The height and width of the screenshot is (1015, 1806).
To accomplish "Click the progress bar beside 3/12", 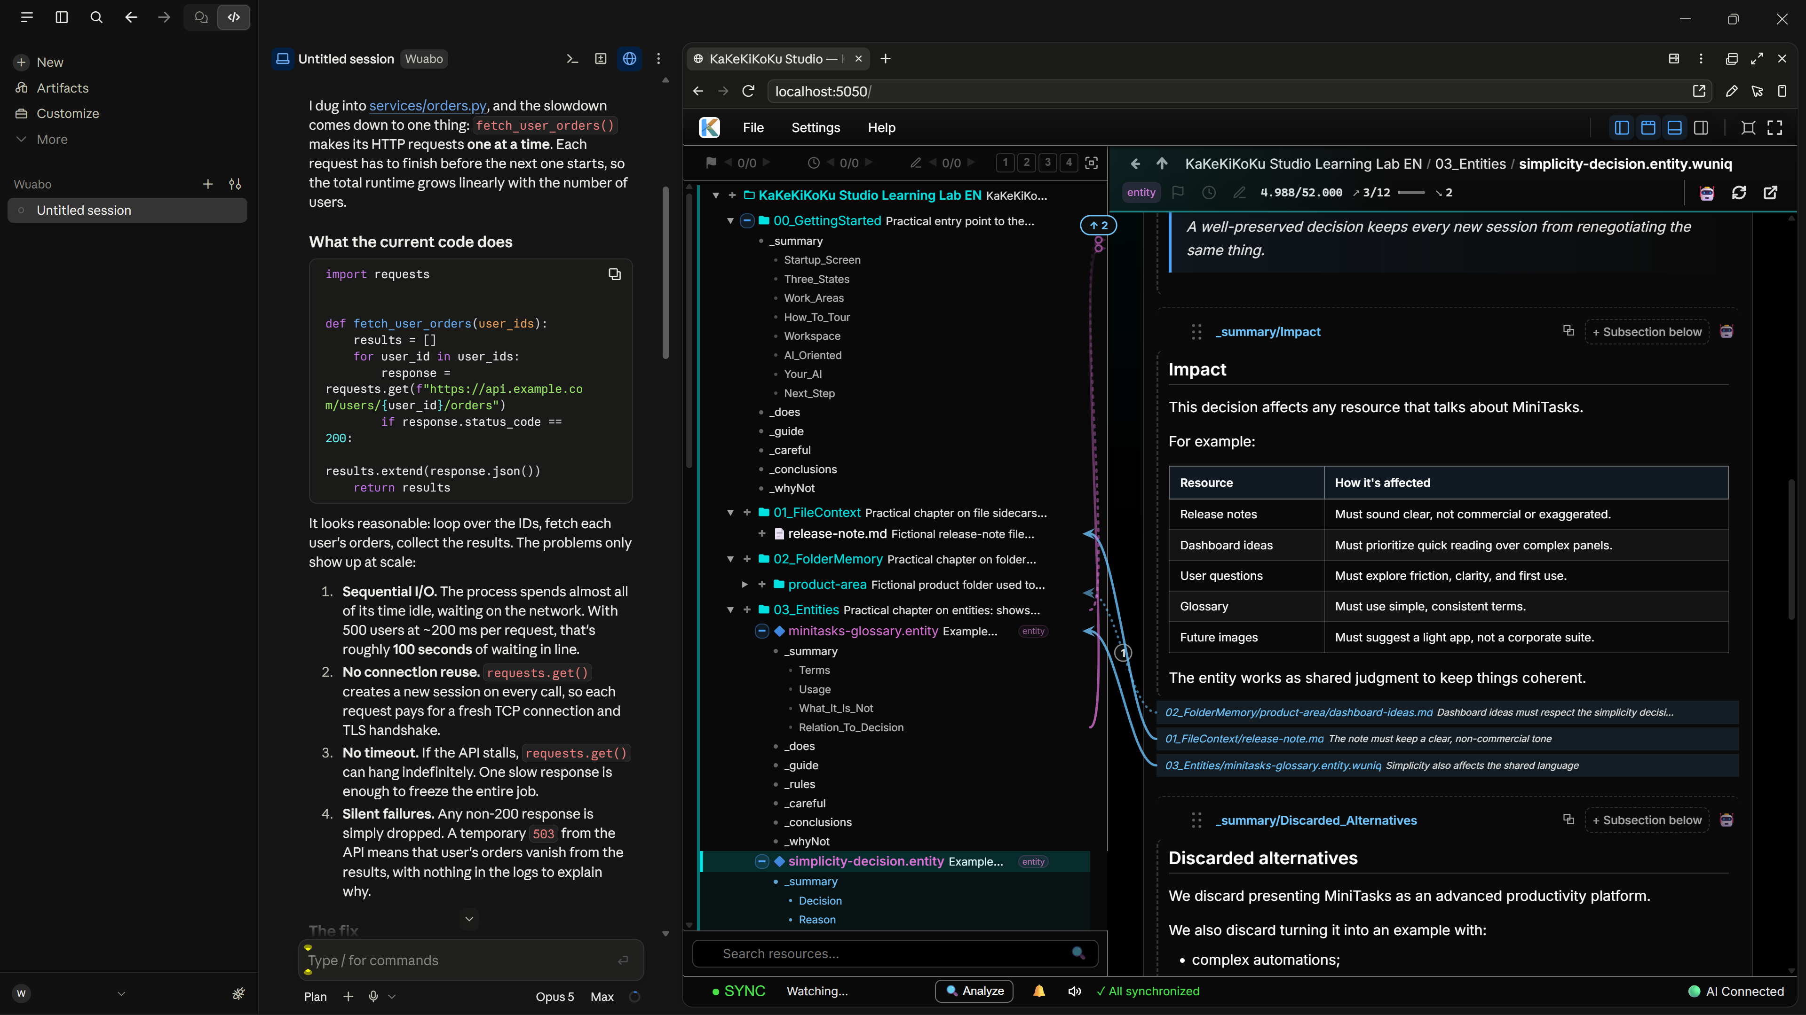I will coord(1410,193).
